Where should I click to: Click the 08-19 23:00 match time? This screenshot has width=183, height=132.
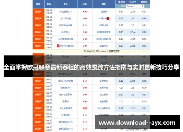tap(49, 46)
